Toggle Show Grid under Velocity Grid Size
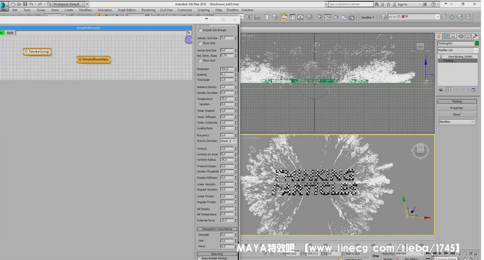The width and height of the screenshot is (484, 260). tap(200, 43)
